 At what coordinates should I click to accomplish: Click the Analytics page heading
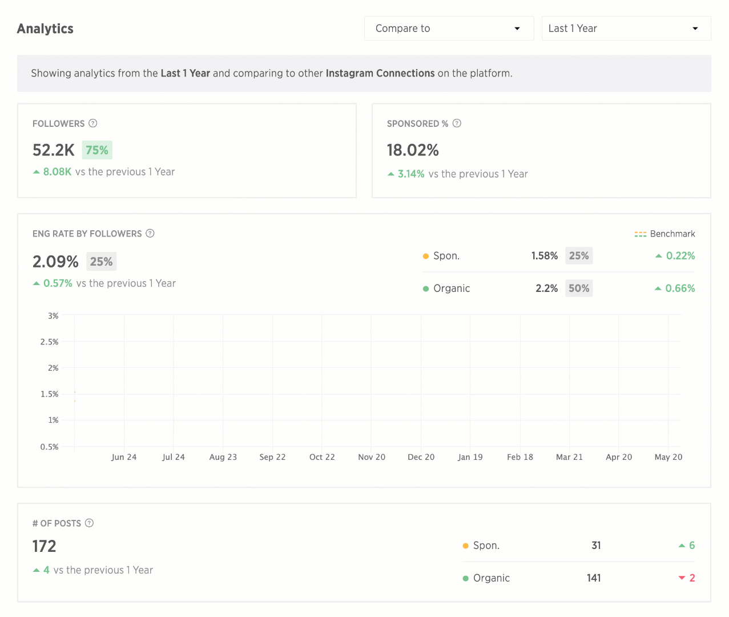click(x=45, y=29)
